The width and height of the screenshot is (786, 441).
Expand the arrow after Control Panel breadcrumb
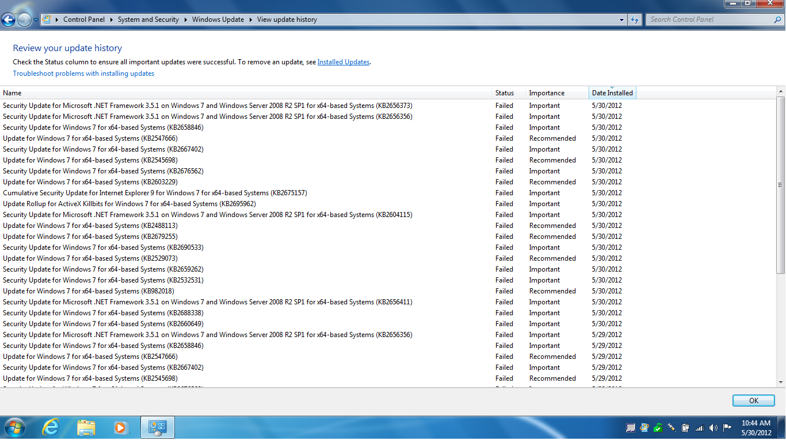pos(112,20)
